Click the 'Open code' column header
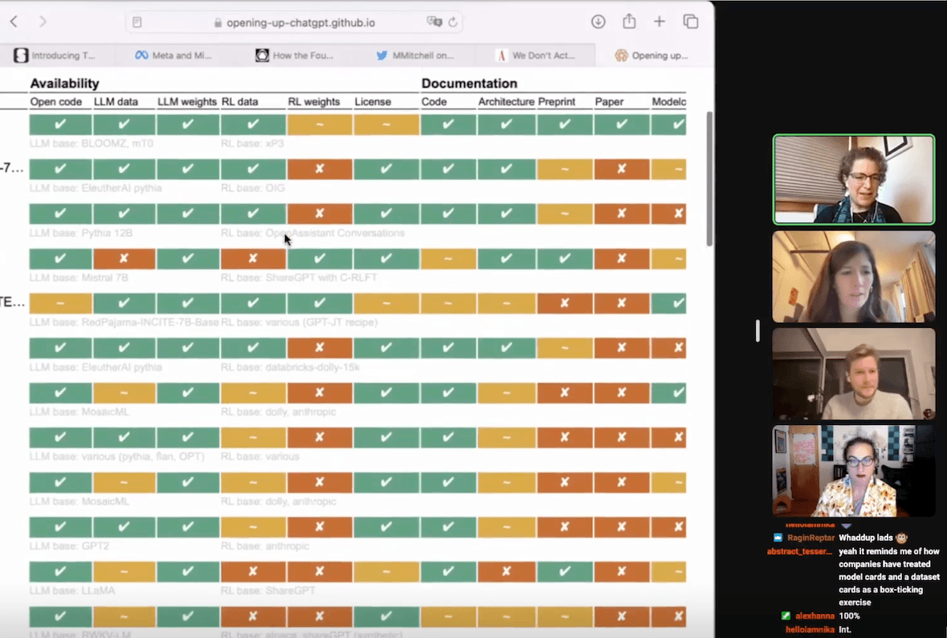The height and width of the screenshot is (638, 947). (x=56, y=101)
